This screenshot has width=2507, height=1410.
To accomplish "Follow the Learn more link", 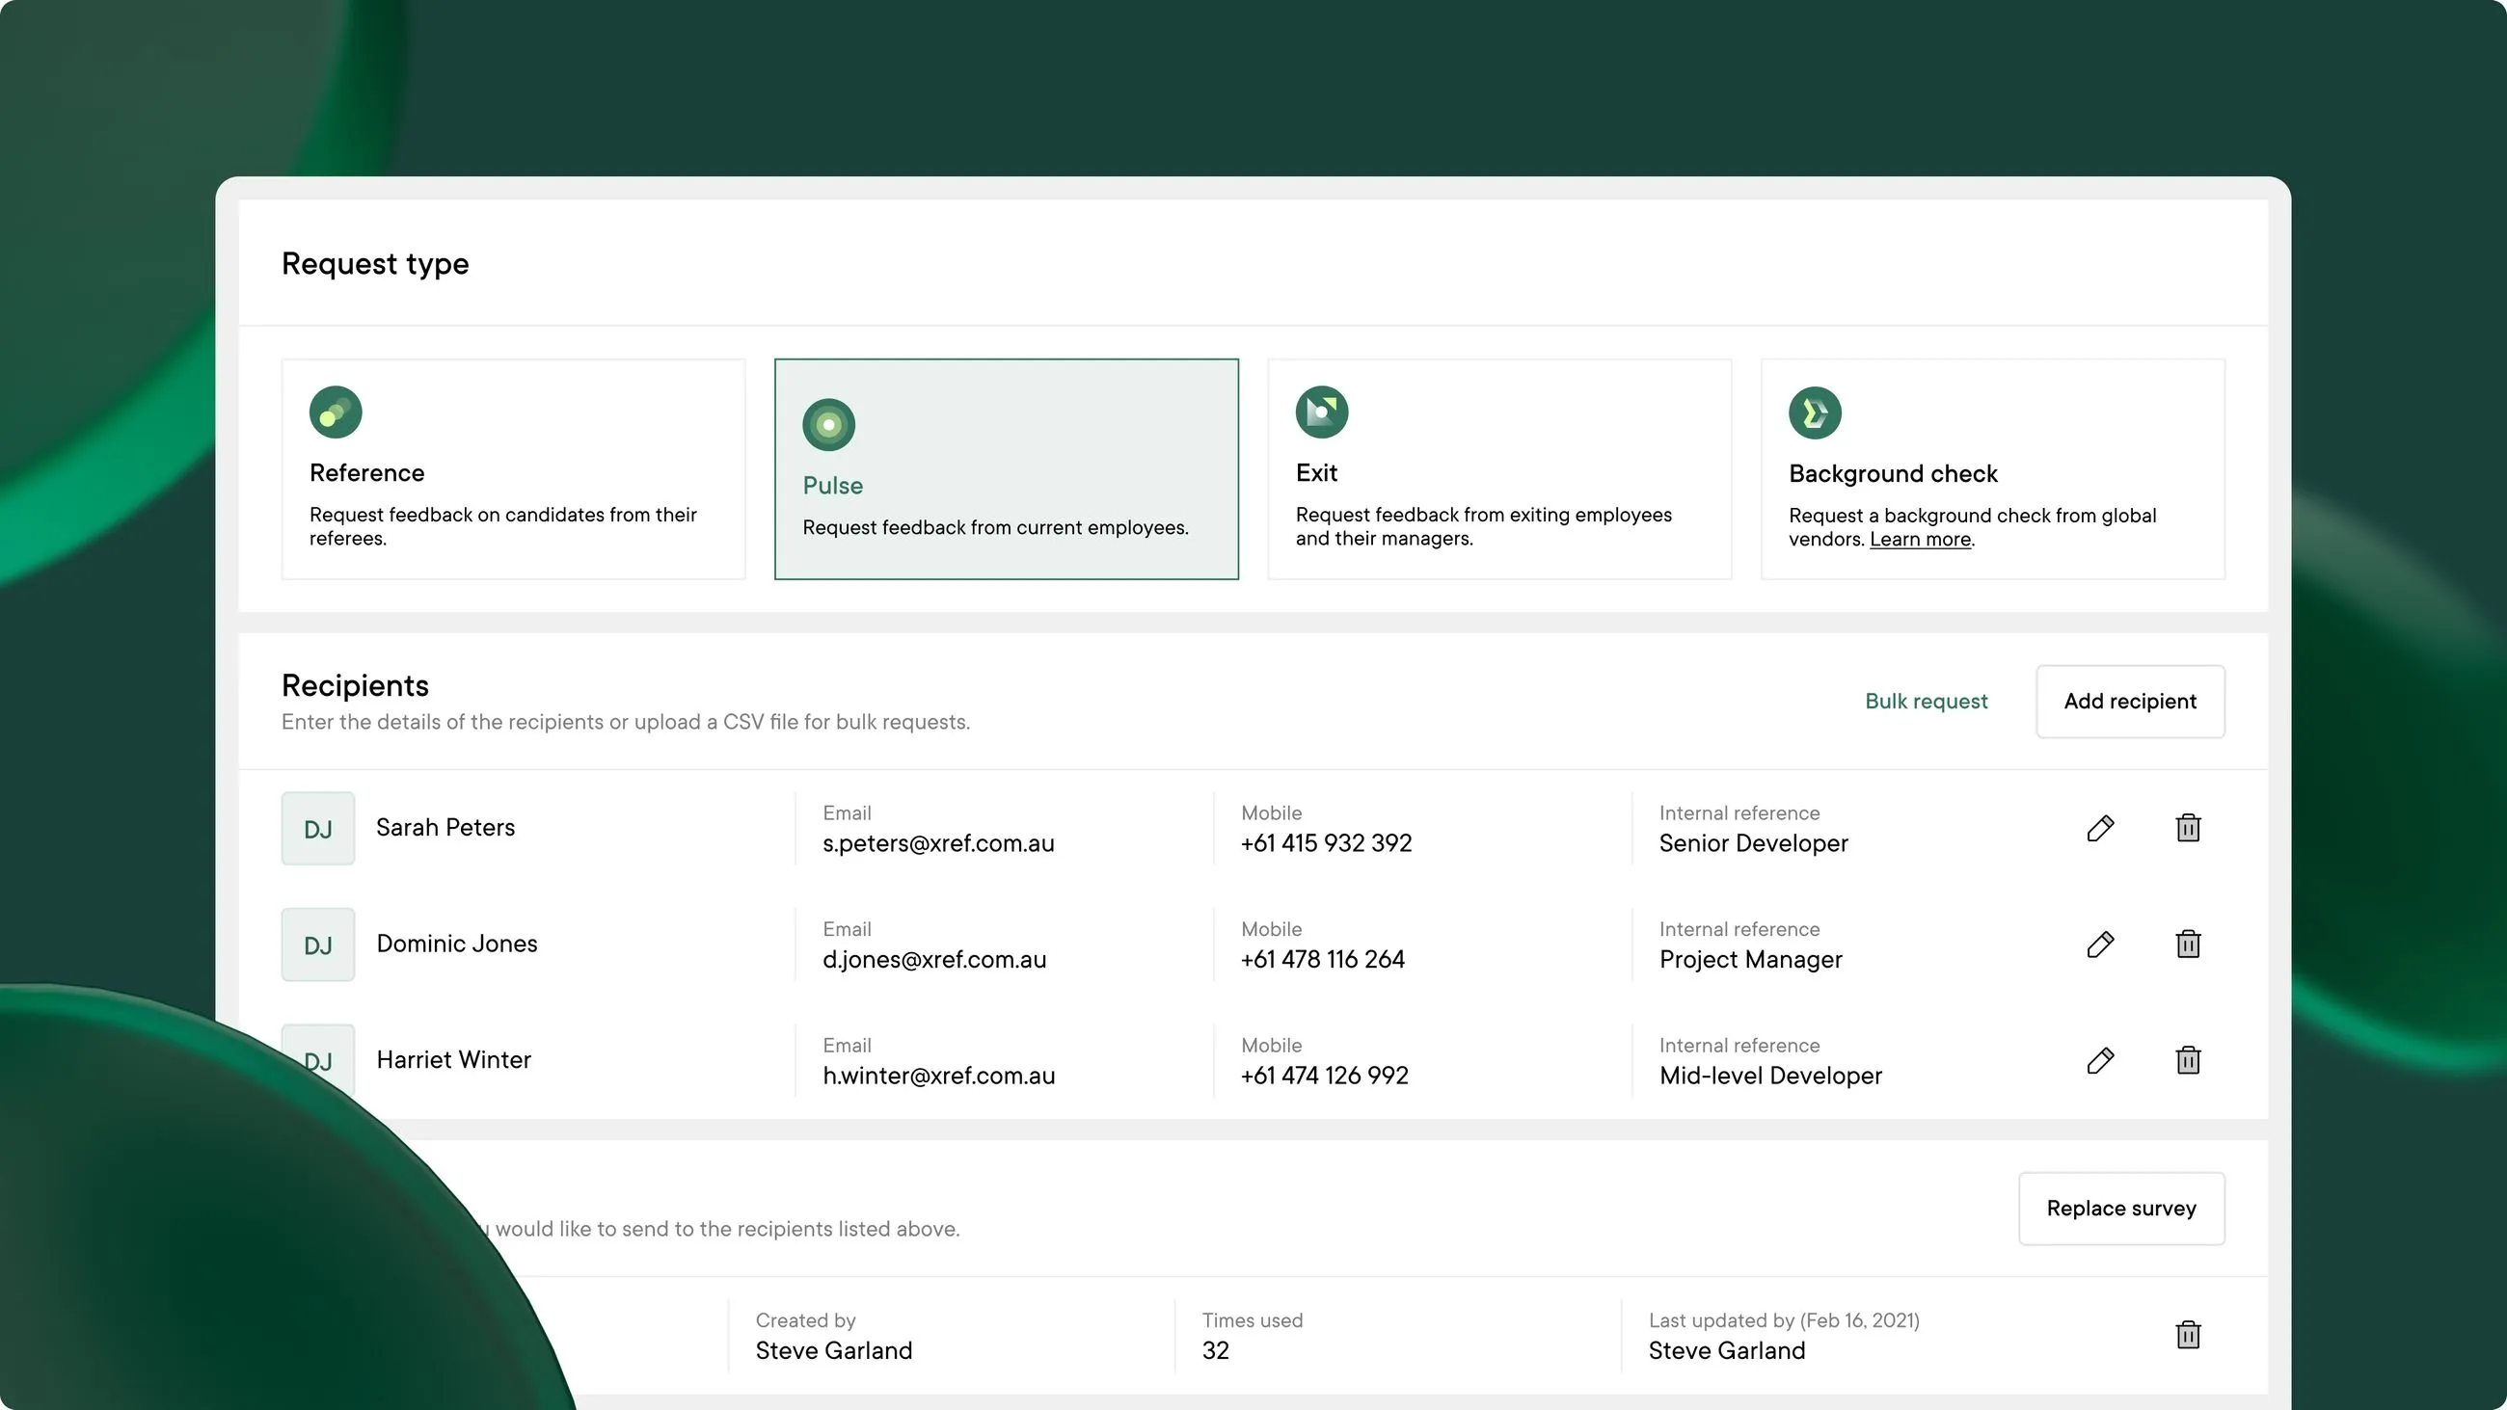I will point(1919,539).
